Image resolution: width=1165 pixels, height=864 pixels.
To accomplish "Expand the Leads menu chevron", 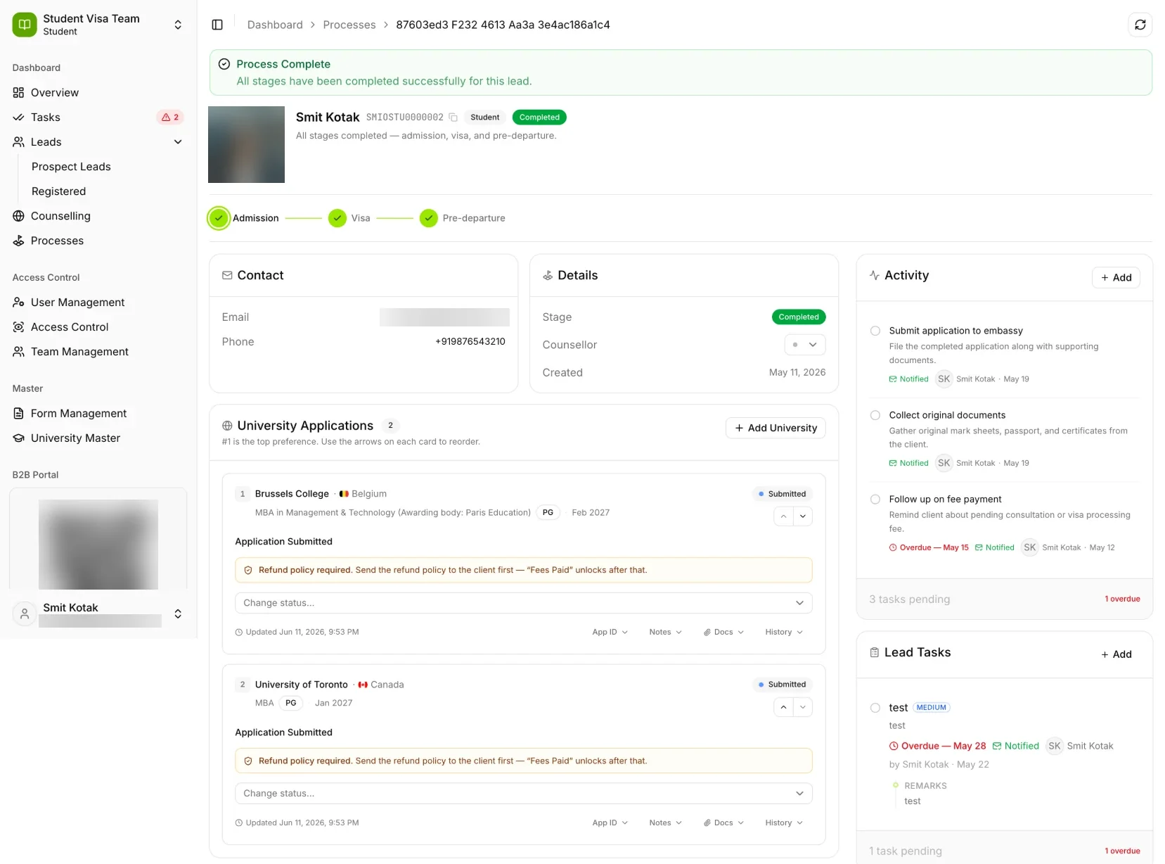I will pos(178,142).
